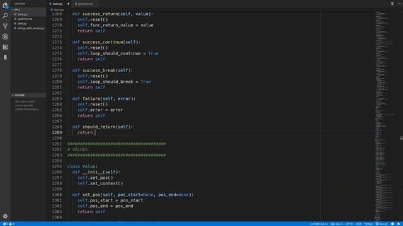403x226 pixels.
Task: Click line number 1295
Action: [x=57, y=166]
